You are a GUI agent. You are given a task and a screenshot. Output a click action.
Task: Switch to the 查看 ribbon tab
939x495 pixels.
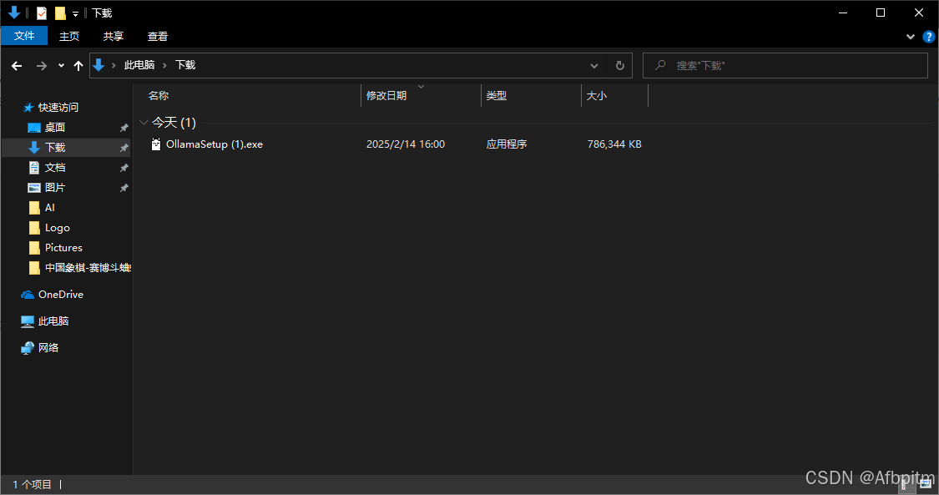(x=157, y=36)
